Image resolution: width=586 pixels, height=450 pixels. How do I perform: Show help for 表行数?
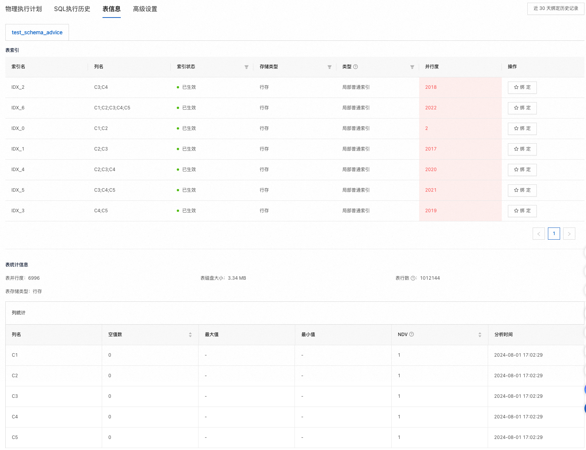click(x=413, y=278)
